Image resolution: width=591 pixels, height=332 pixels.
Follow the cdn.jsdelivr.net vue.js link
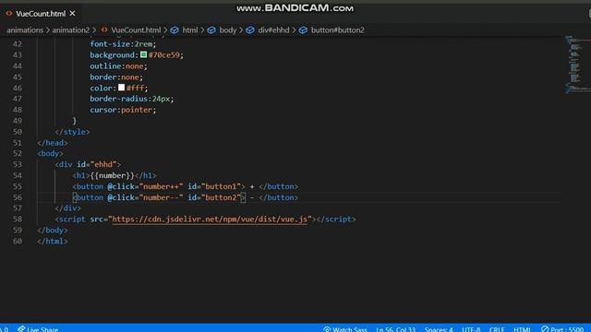point(210,219)
